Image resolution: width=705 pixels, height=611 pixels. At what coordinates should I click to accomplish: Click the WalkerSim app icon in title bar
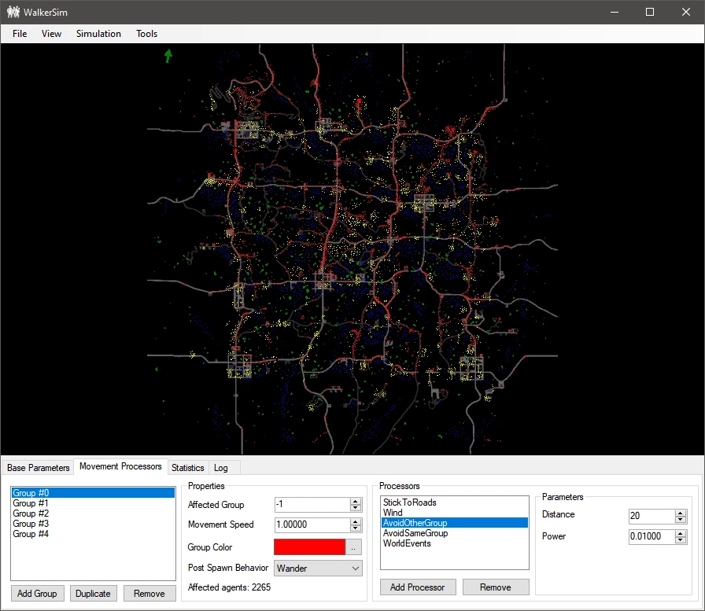pos(13,12)
